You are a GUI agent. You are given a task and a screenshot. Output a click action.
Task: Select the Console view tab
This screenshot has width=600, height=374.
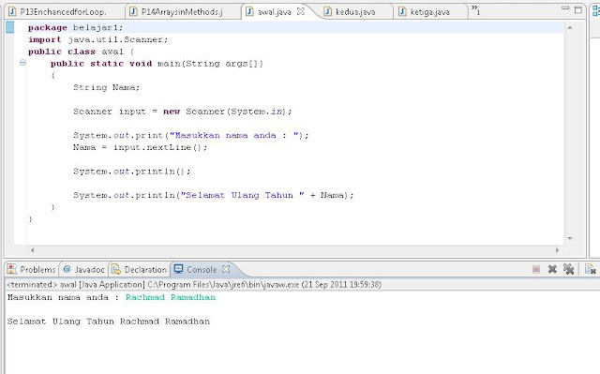pyautogui.click(x=202, y=270)
